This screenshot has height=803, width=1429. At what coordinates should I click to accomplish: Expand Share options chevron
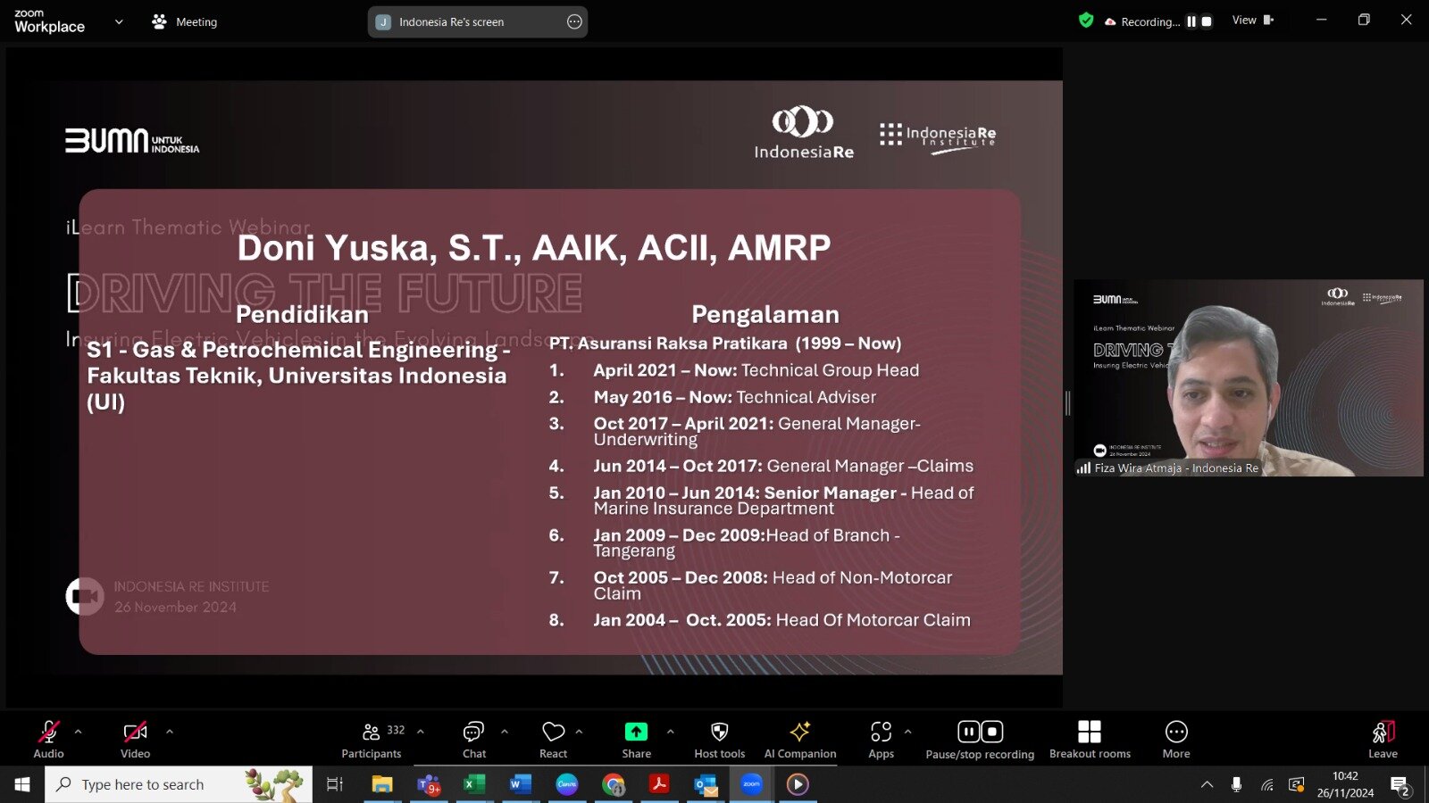pos(671,732)
